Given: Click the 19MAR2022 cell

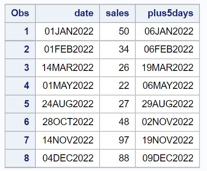Looking at the screenshot, I should pyautogui.click(x=167, y=68).
